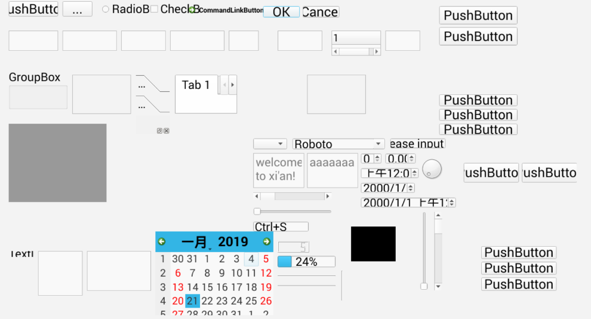Select highlighted date 21 in calendar
This screenshot has width=591, height=319.
pos(192,301)
